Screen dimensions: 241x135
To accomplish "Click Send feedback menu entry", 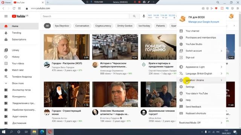I will coord(201,106).
